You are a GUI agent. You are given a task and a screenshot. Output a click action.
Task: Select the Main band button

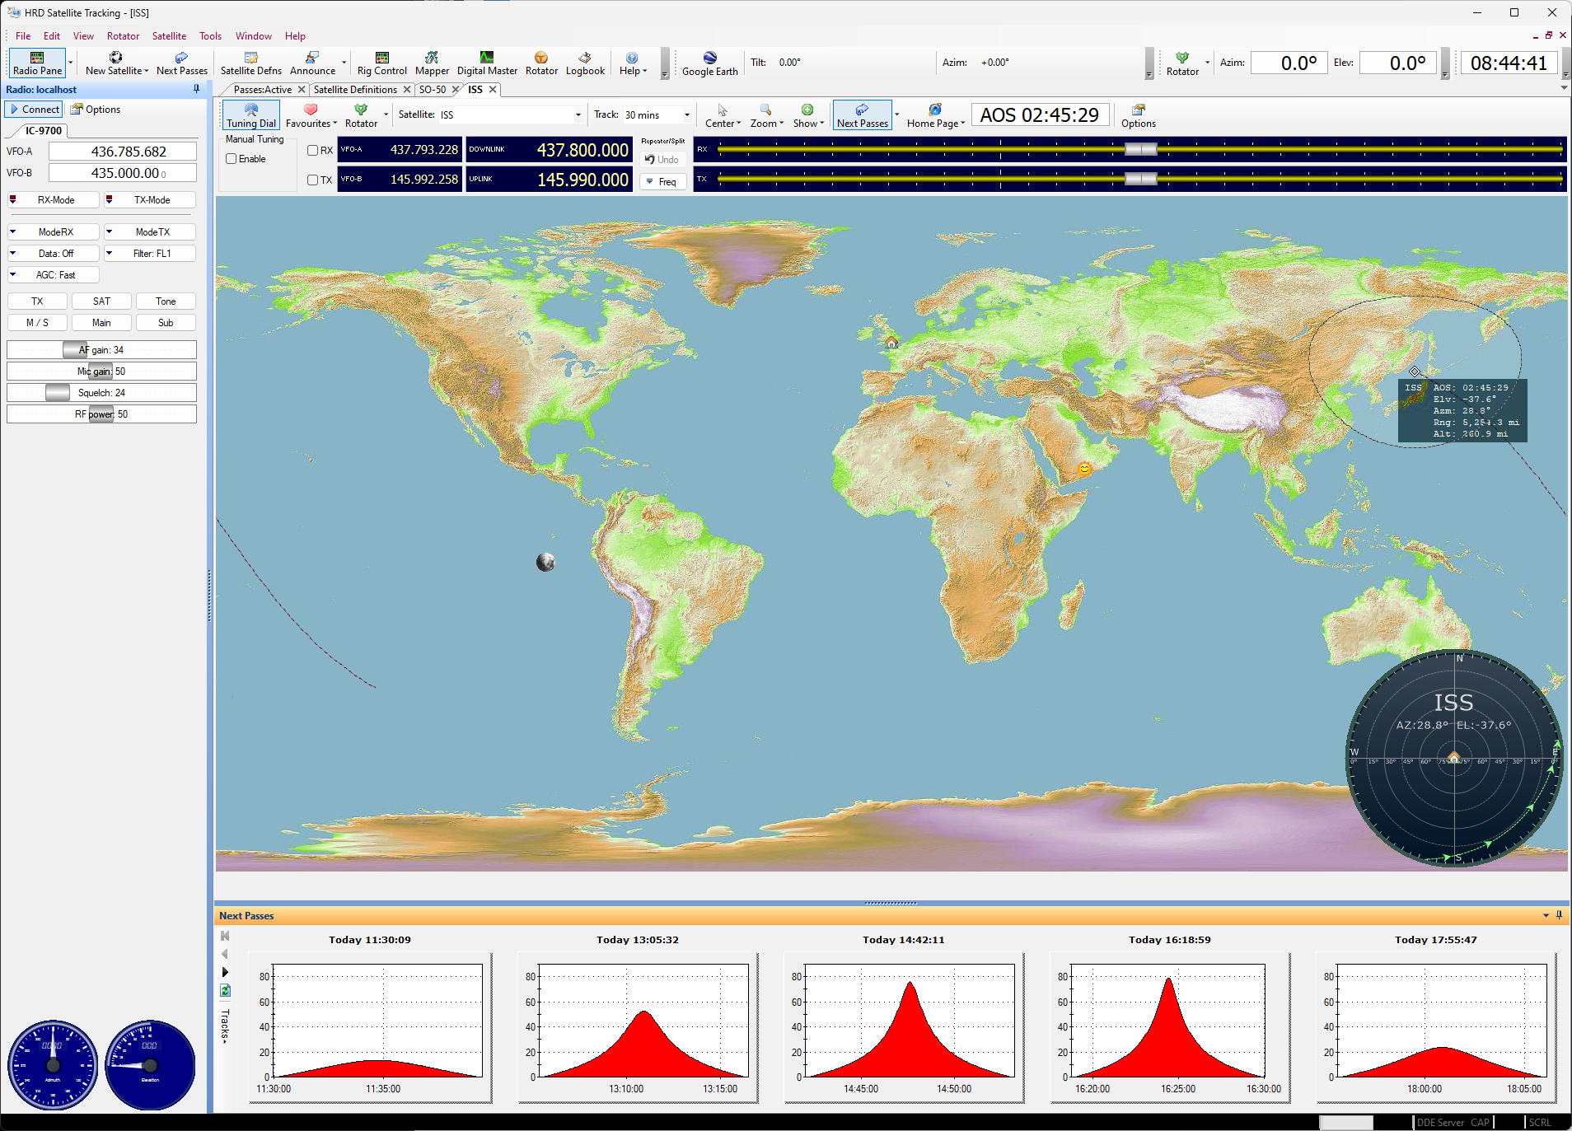point(101,323)
